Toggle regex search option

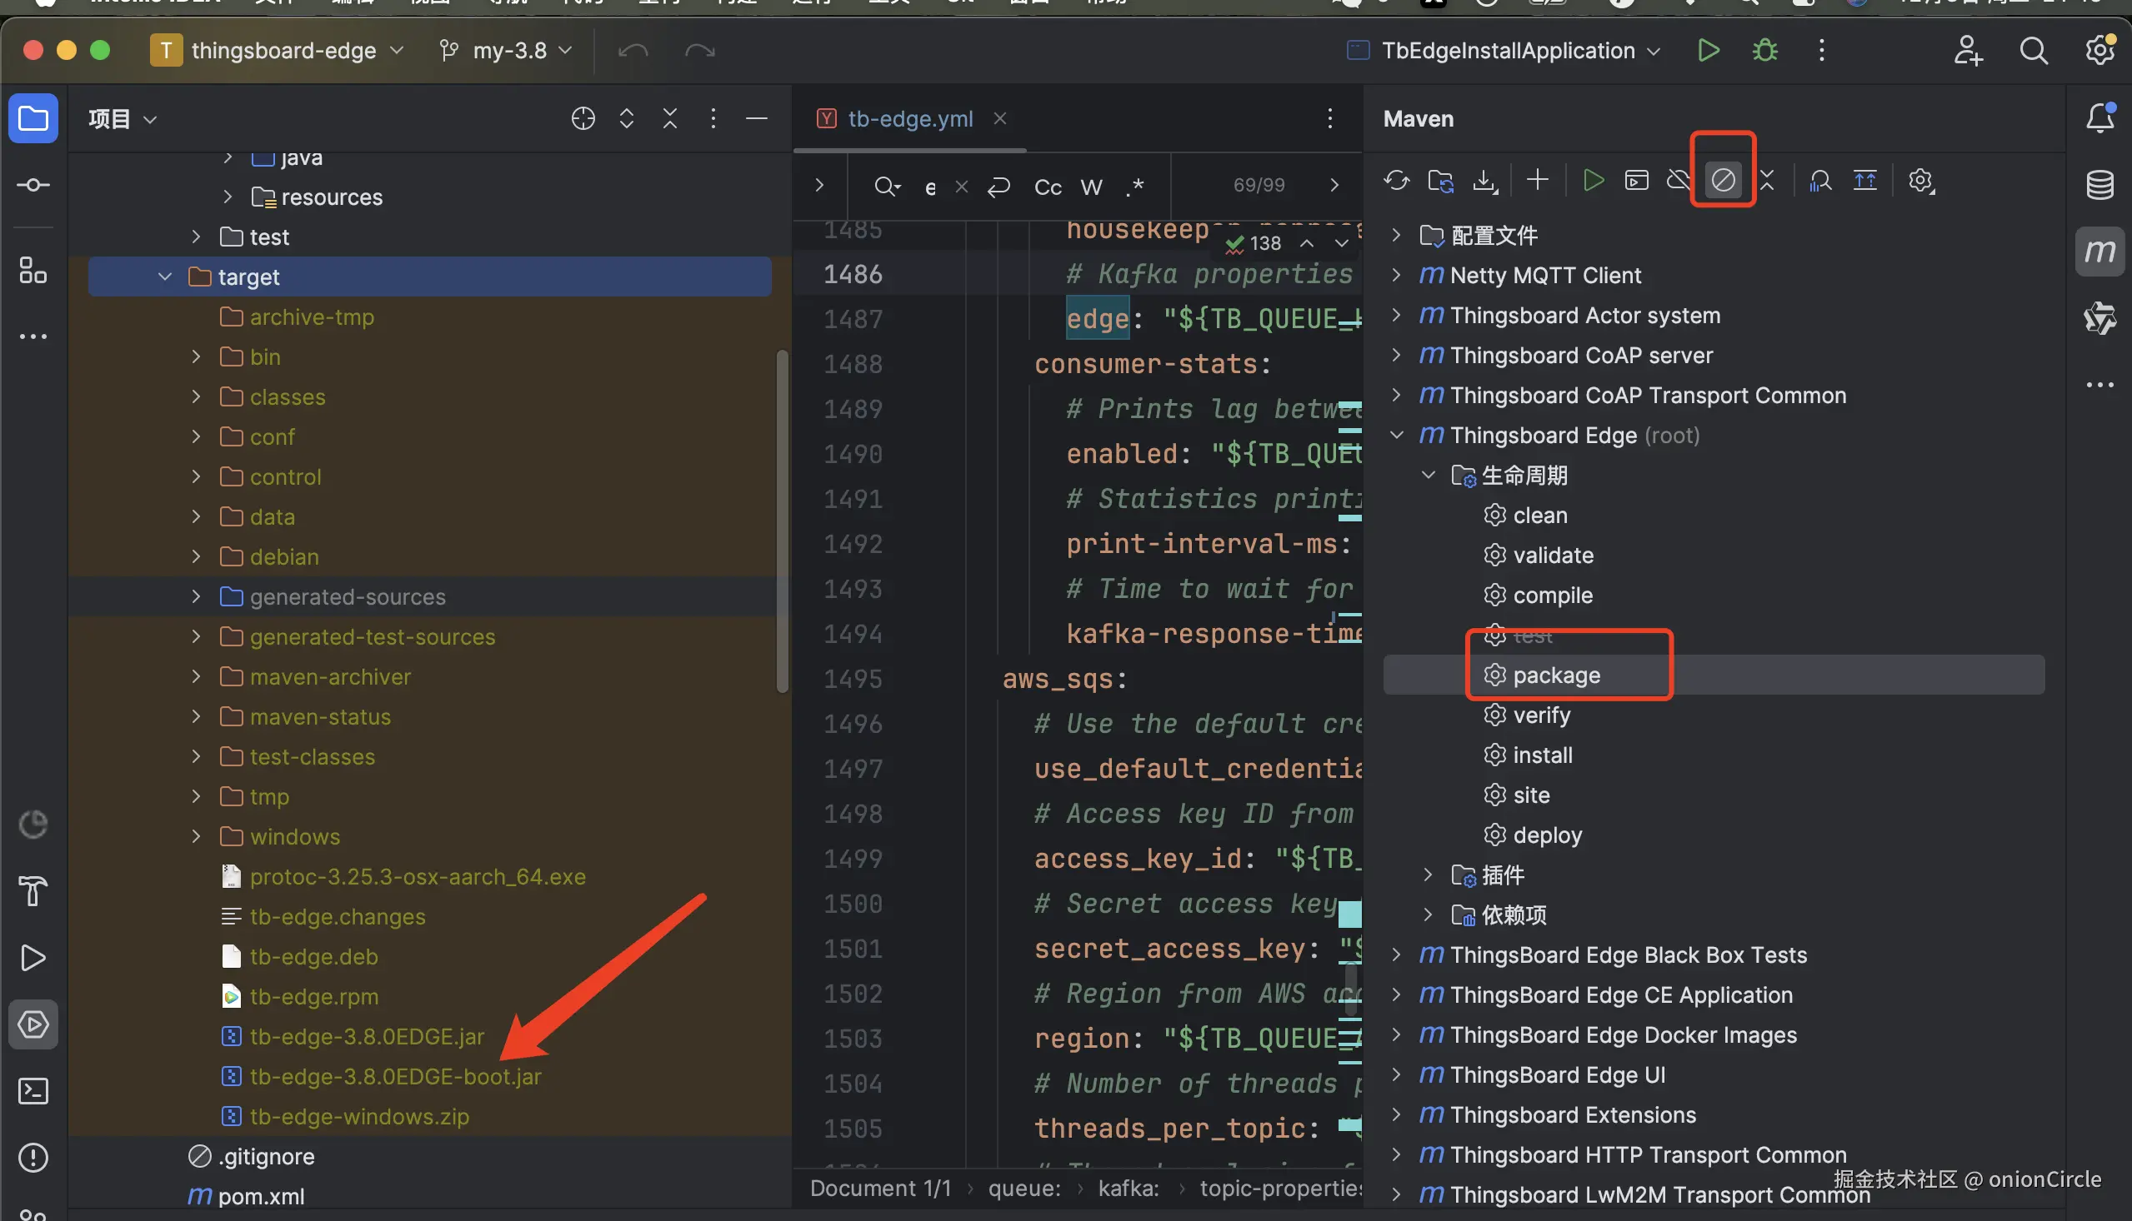pos(1134,187)
